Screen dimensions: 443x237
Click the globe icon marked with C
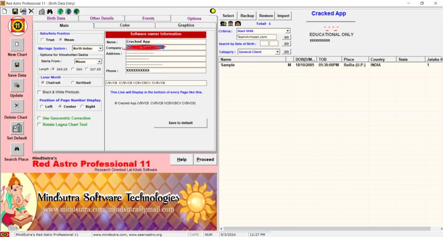tap(77, 12)
